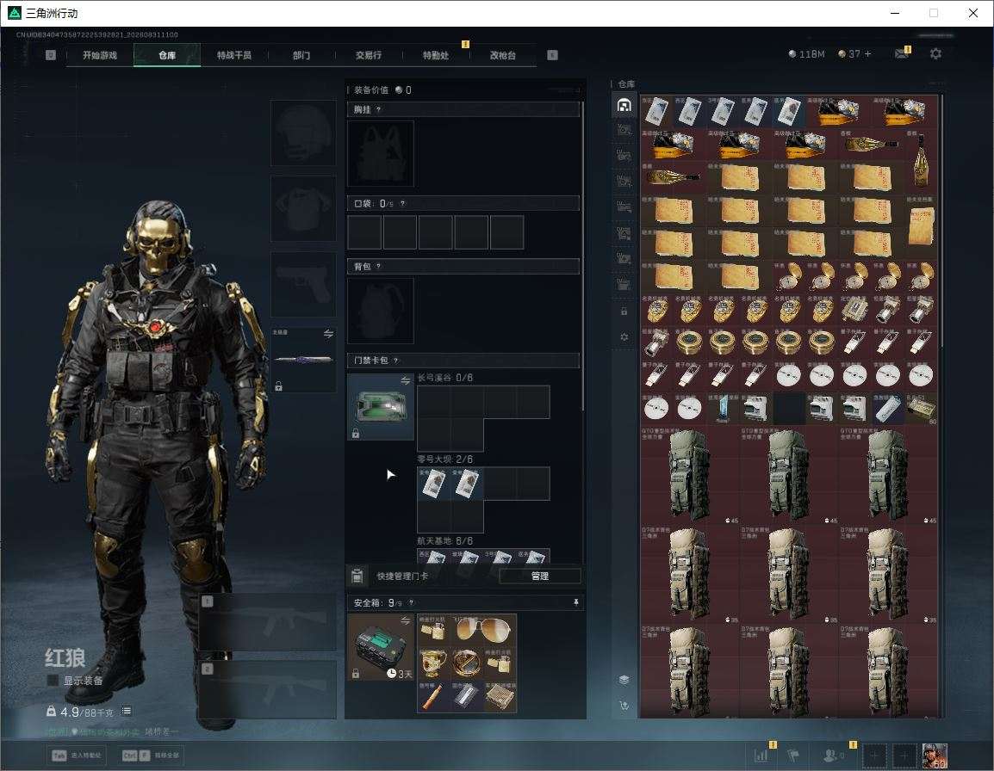Add a teammate in first plus slot
The image size is (994, 771).
pos(875,755)
